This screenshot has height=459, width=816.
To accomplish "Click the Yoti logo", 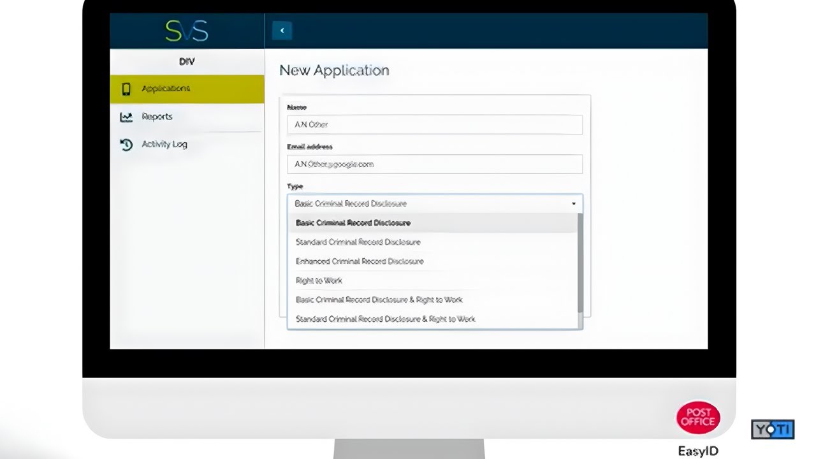I will 773,429.
